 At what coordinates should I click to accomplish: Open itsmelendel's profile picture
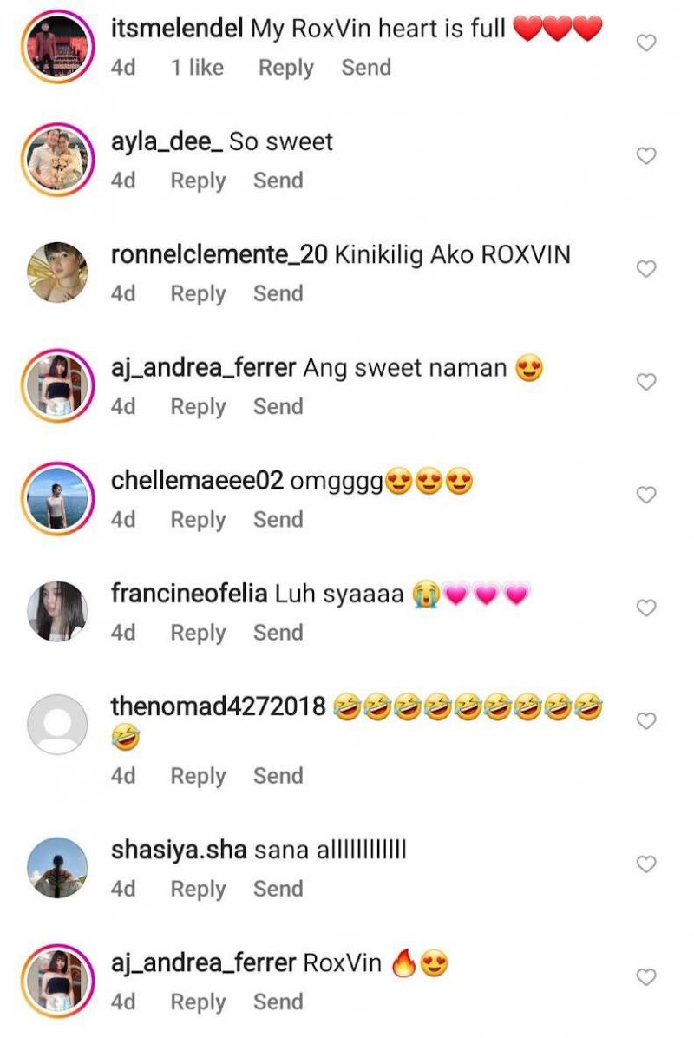click(57, 46)
